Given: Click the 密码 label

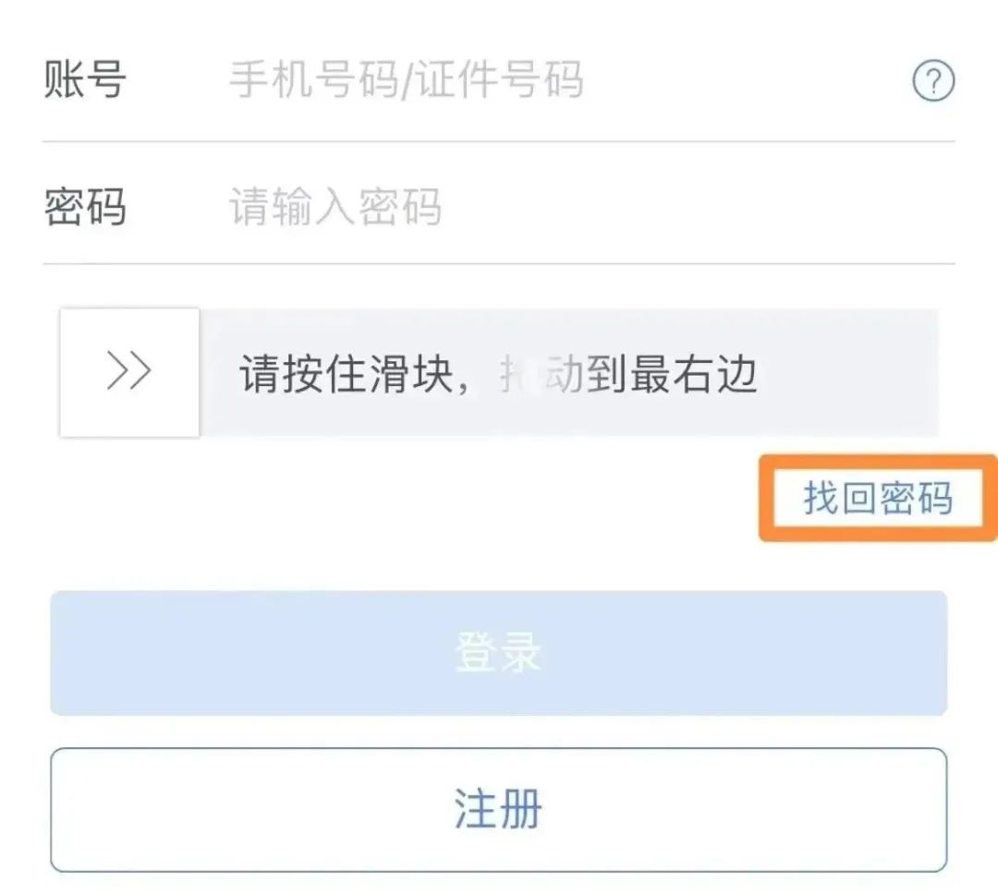Looking at the screenshot, I should (85, 207).
